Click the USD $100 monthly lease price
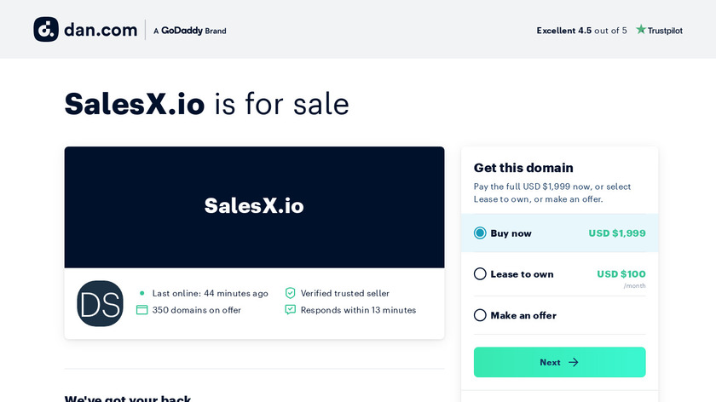This screenshot has height=402, width=716. 621,274
